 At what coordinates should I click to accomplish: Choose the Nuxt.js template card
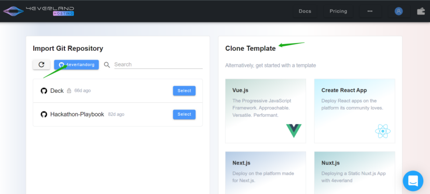(x=355, y=173)
